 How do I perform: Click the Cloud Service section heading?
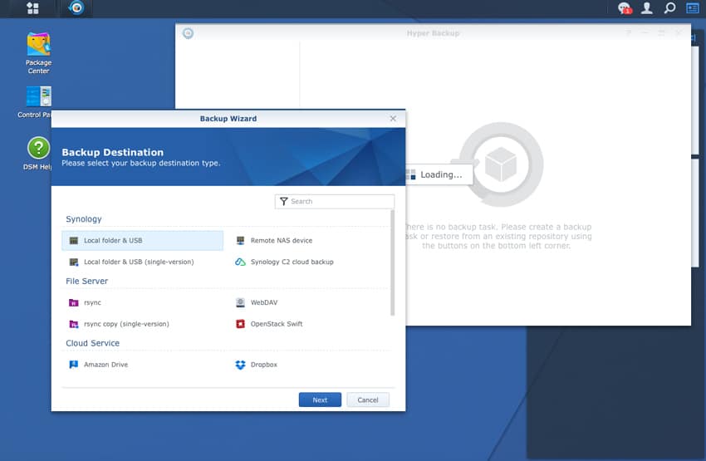(x=93, y=344)
